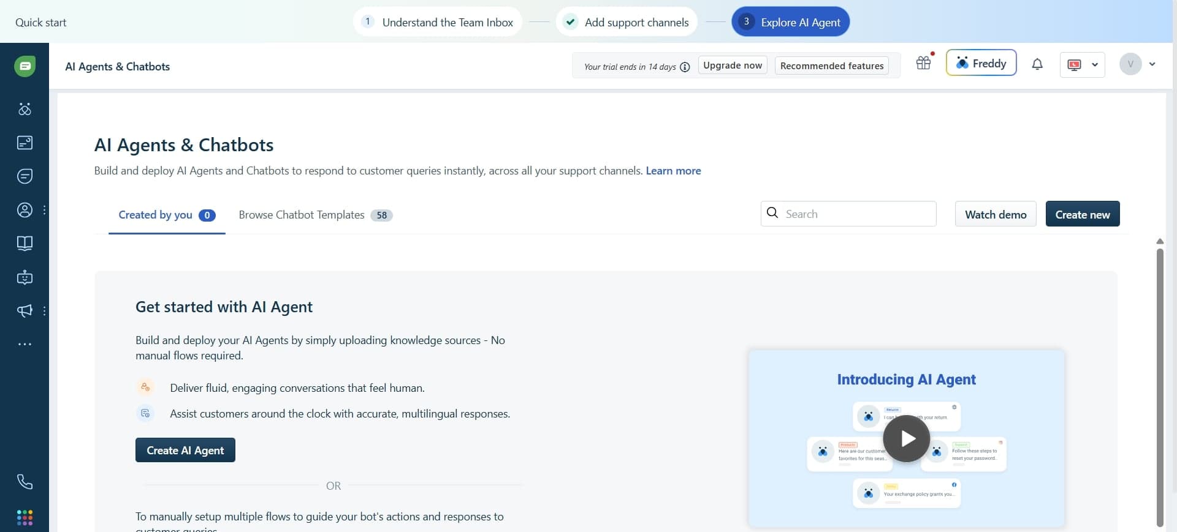Viewport: 1177px width, 532px height.
Task: Open the phone dialer sidebar icon
Action: (25, 482)
